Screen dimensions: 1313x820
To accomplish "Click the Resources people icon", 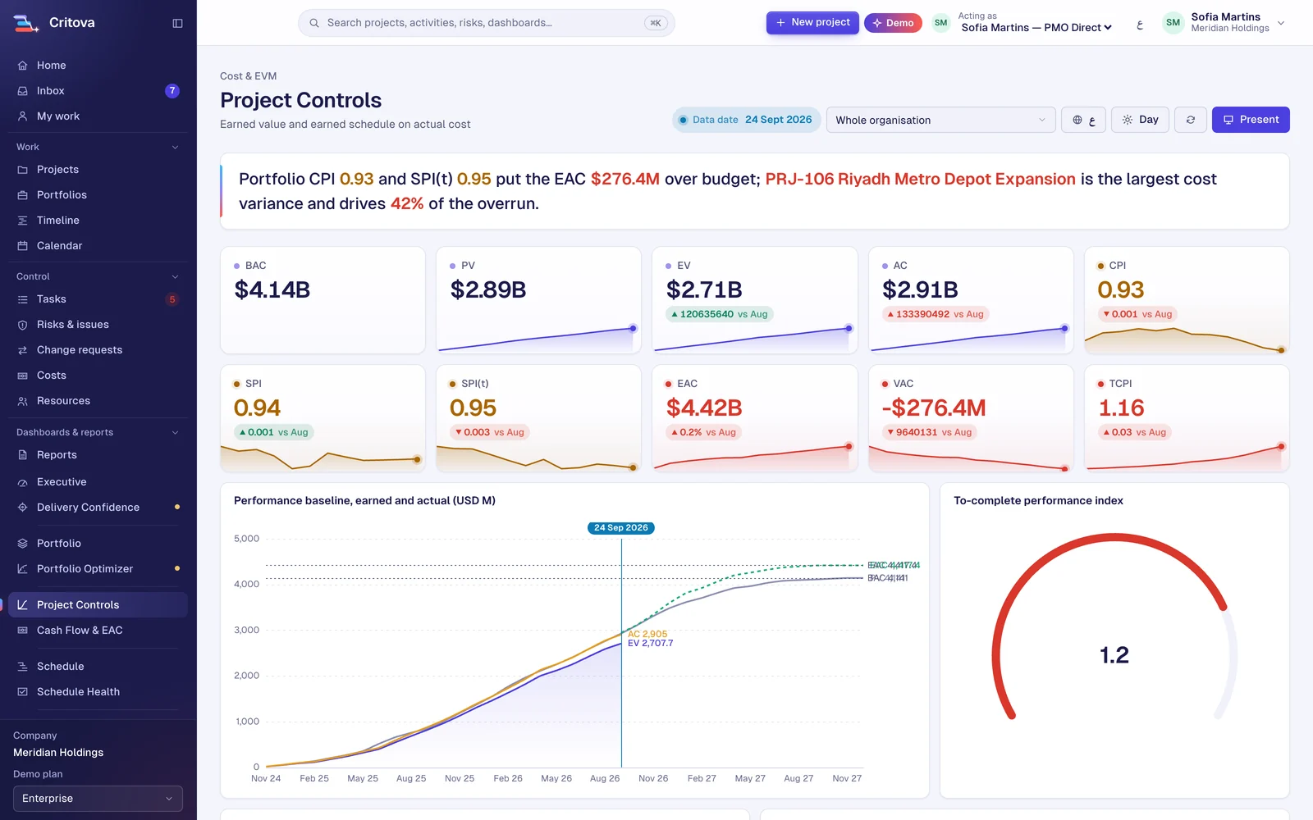I will tap(23, 401).
